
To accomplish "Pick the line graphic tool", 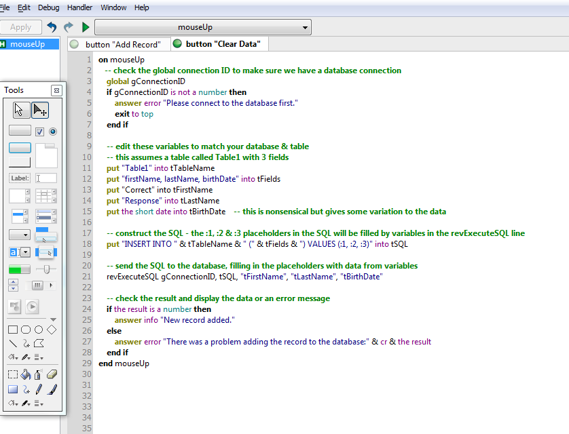I will click(x=13, y=343).
